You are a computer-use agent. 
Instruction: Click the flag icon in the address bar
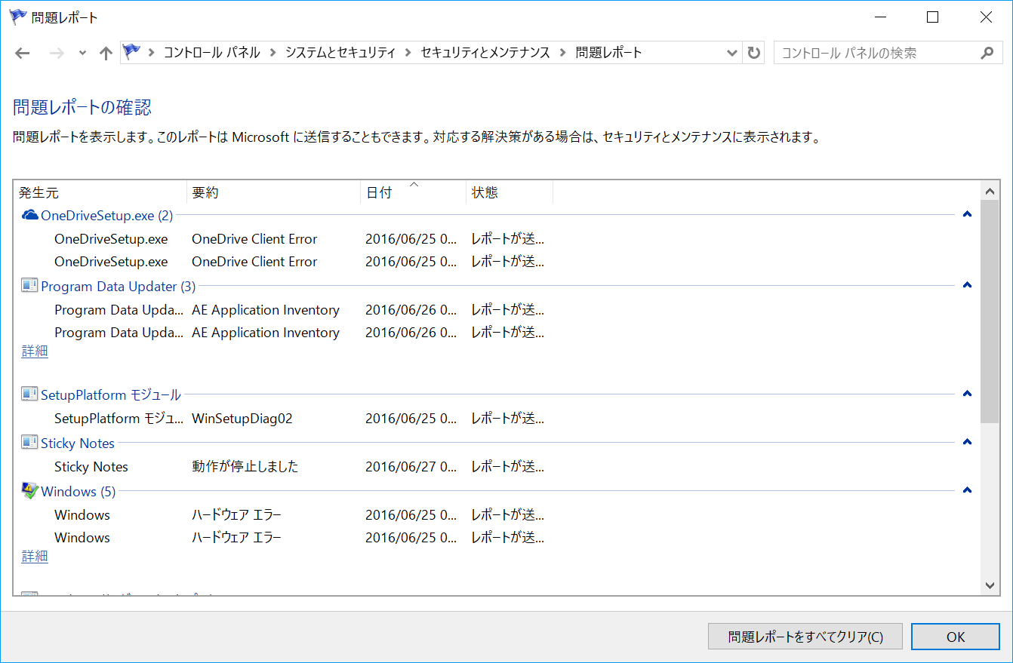pyautogui.click(x=132, y=52)
